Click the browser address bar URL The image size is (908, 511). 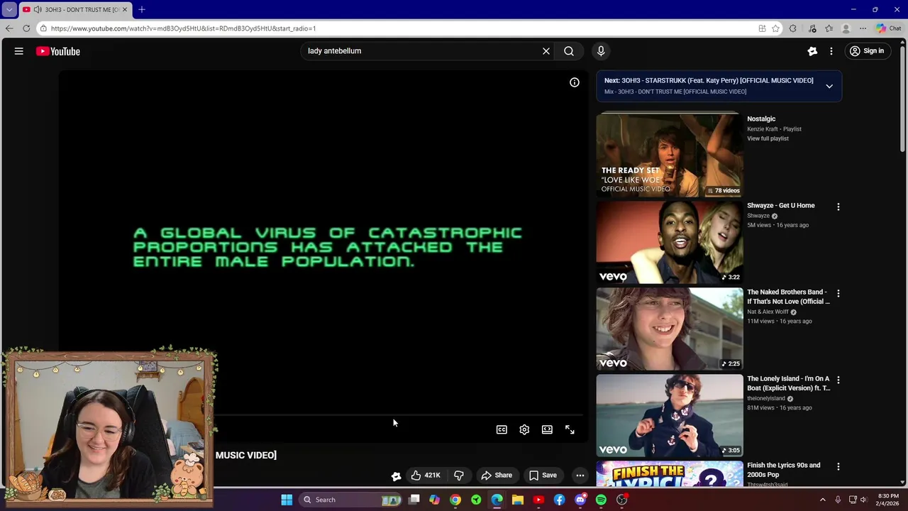(183, 28)
